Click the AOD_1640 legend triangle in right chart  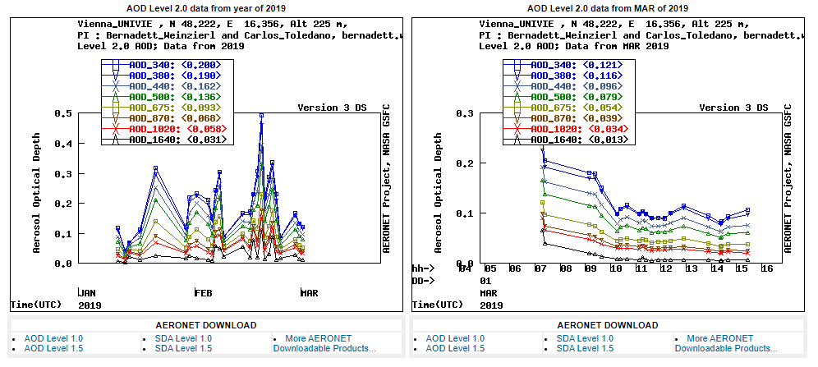tap(517, 140)
